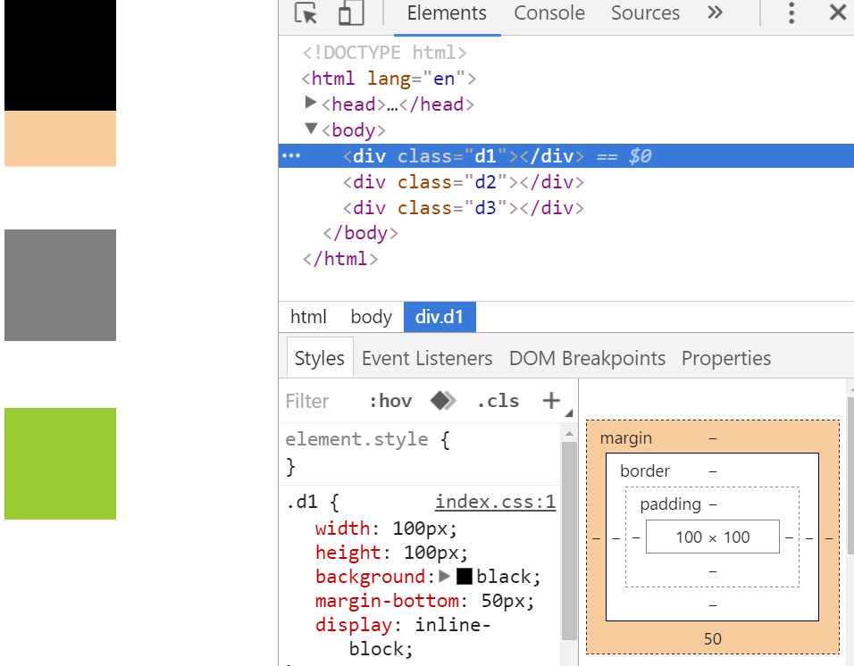Close the DevTools panel
Image resolution: width=854 pixels, height=666 pixels.
pyautogui.click(x=838, y=12)
